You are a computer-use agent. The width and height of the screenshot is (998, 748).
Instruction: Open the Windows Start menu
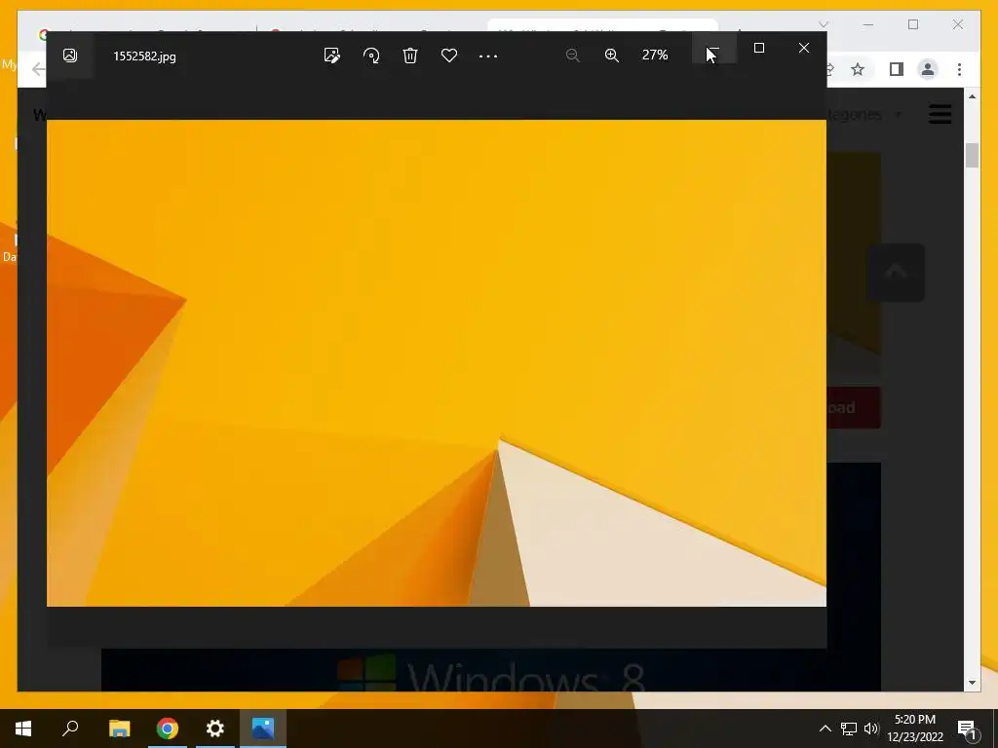pos(23,729)
